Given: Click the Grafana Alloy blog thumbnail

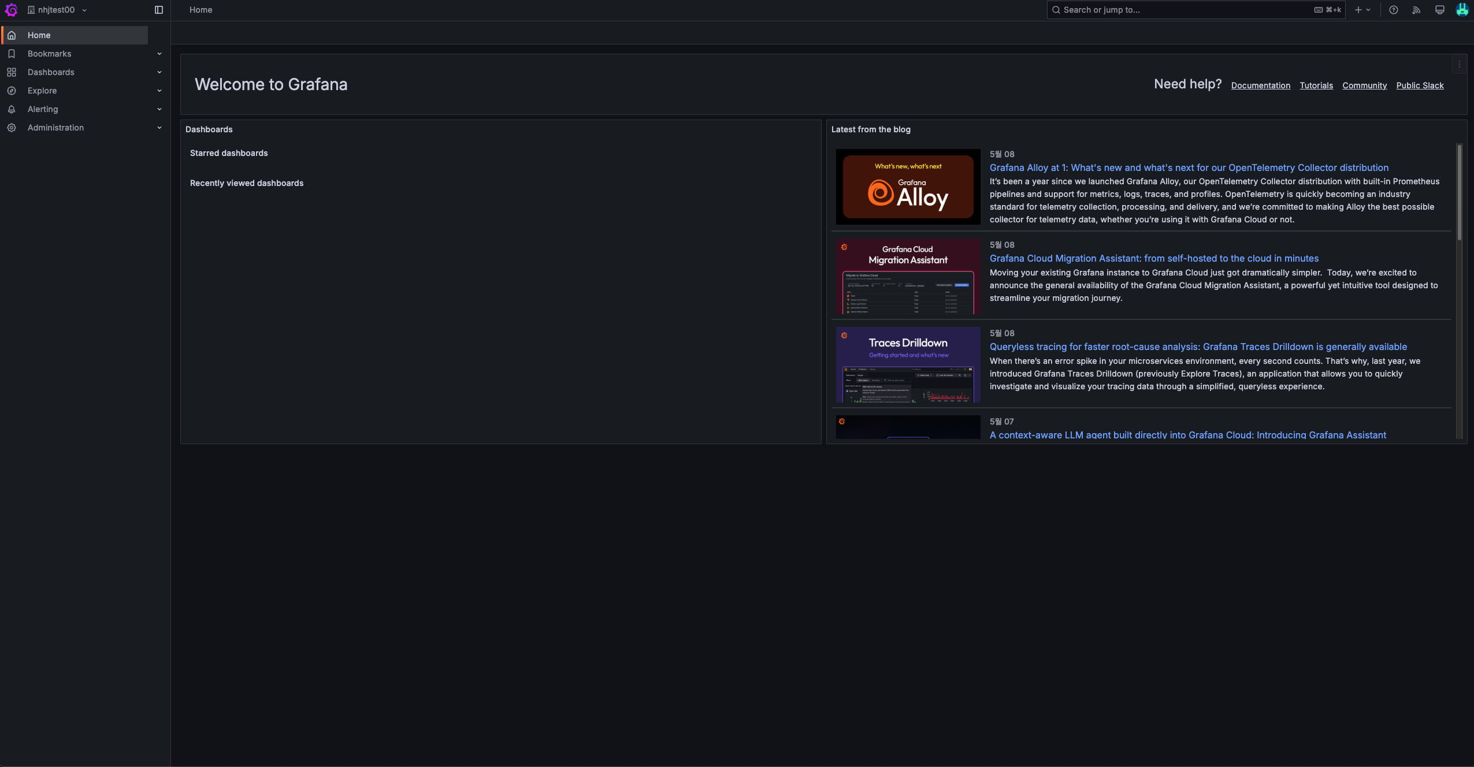Looking at the screenshot, I should (908, 187).
